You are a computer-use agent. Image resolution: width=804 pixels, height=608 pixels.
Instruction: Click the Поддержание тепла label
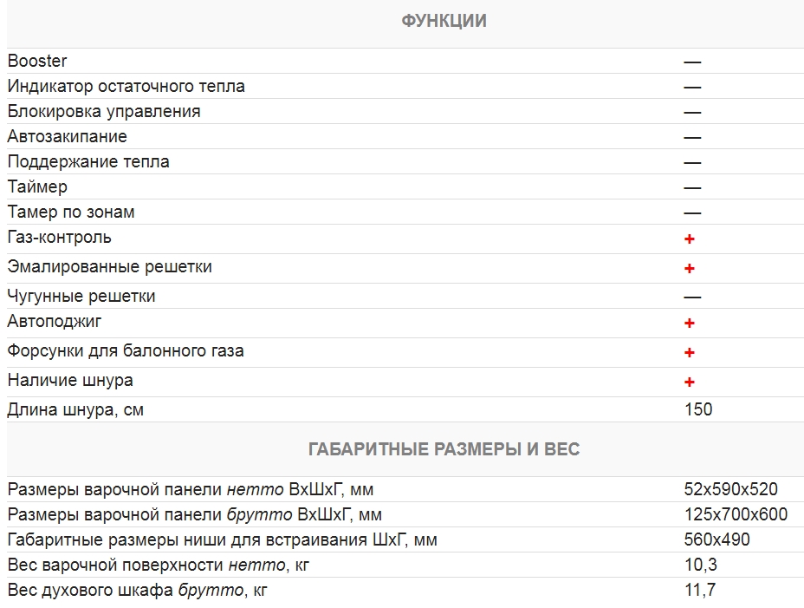(x=88, y=161)
